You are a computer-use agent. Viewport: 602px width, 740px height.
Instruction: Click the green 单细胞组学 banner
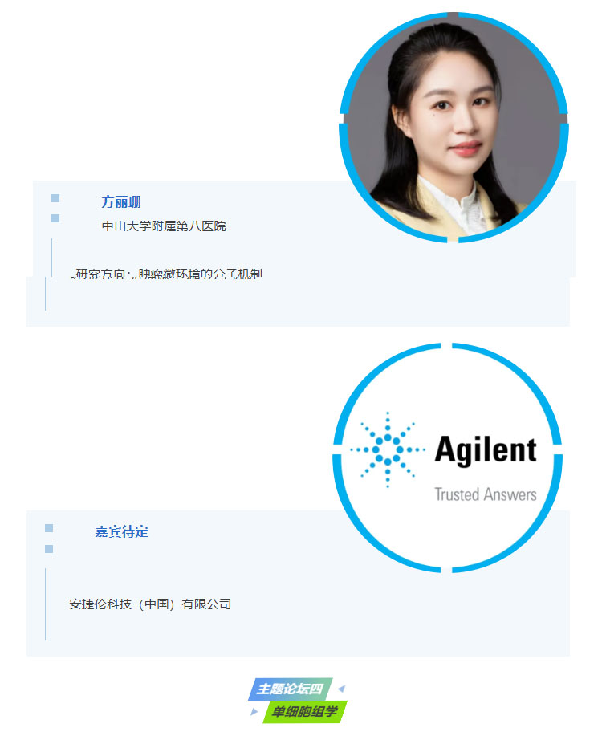(x=305, y=712)
